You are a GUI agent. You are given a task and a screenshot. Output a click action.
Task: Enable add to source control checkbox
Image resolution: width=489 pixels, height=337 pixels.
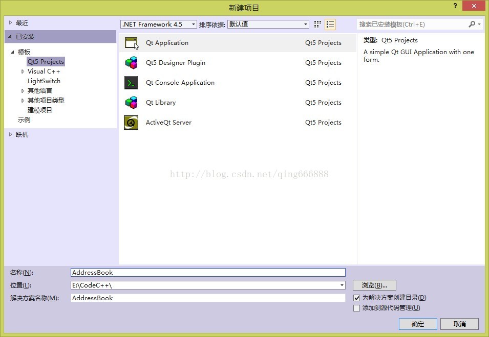coord(356,308)
